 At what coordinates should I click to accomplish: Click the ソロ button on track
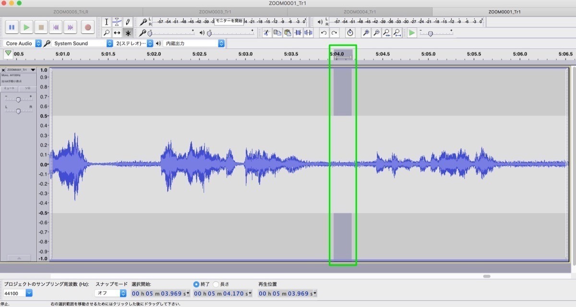point(27,88)
